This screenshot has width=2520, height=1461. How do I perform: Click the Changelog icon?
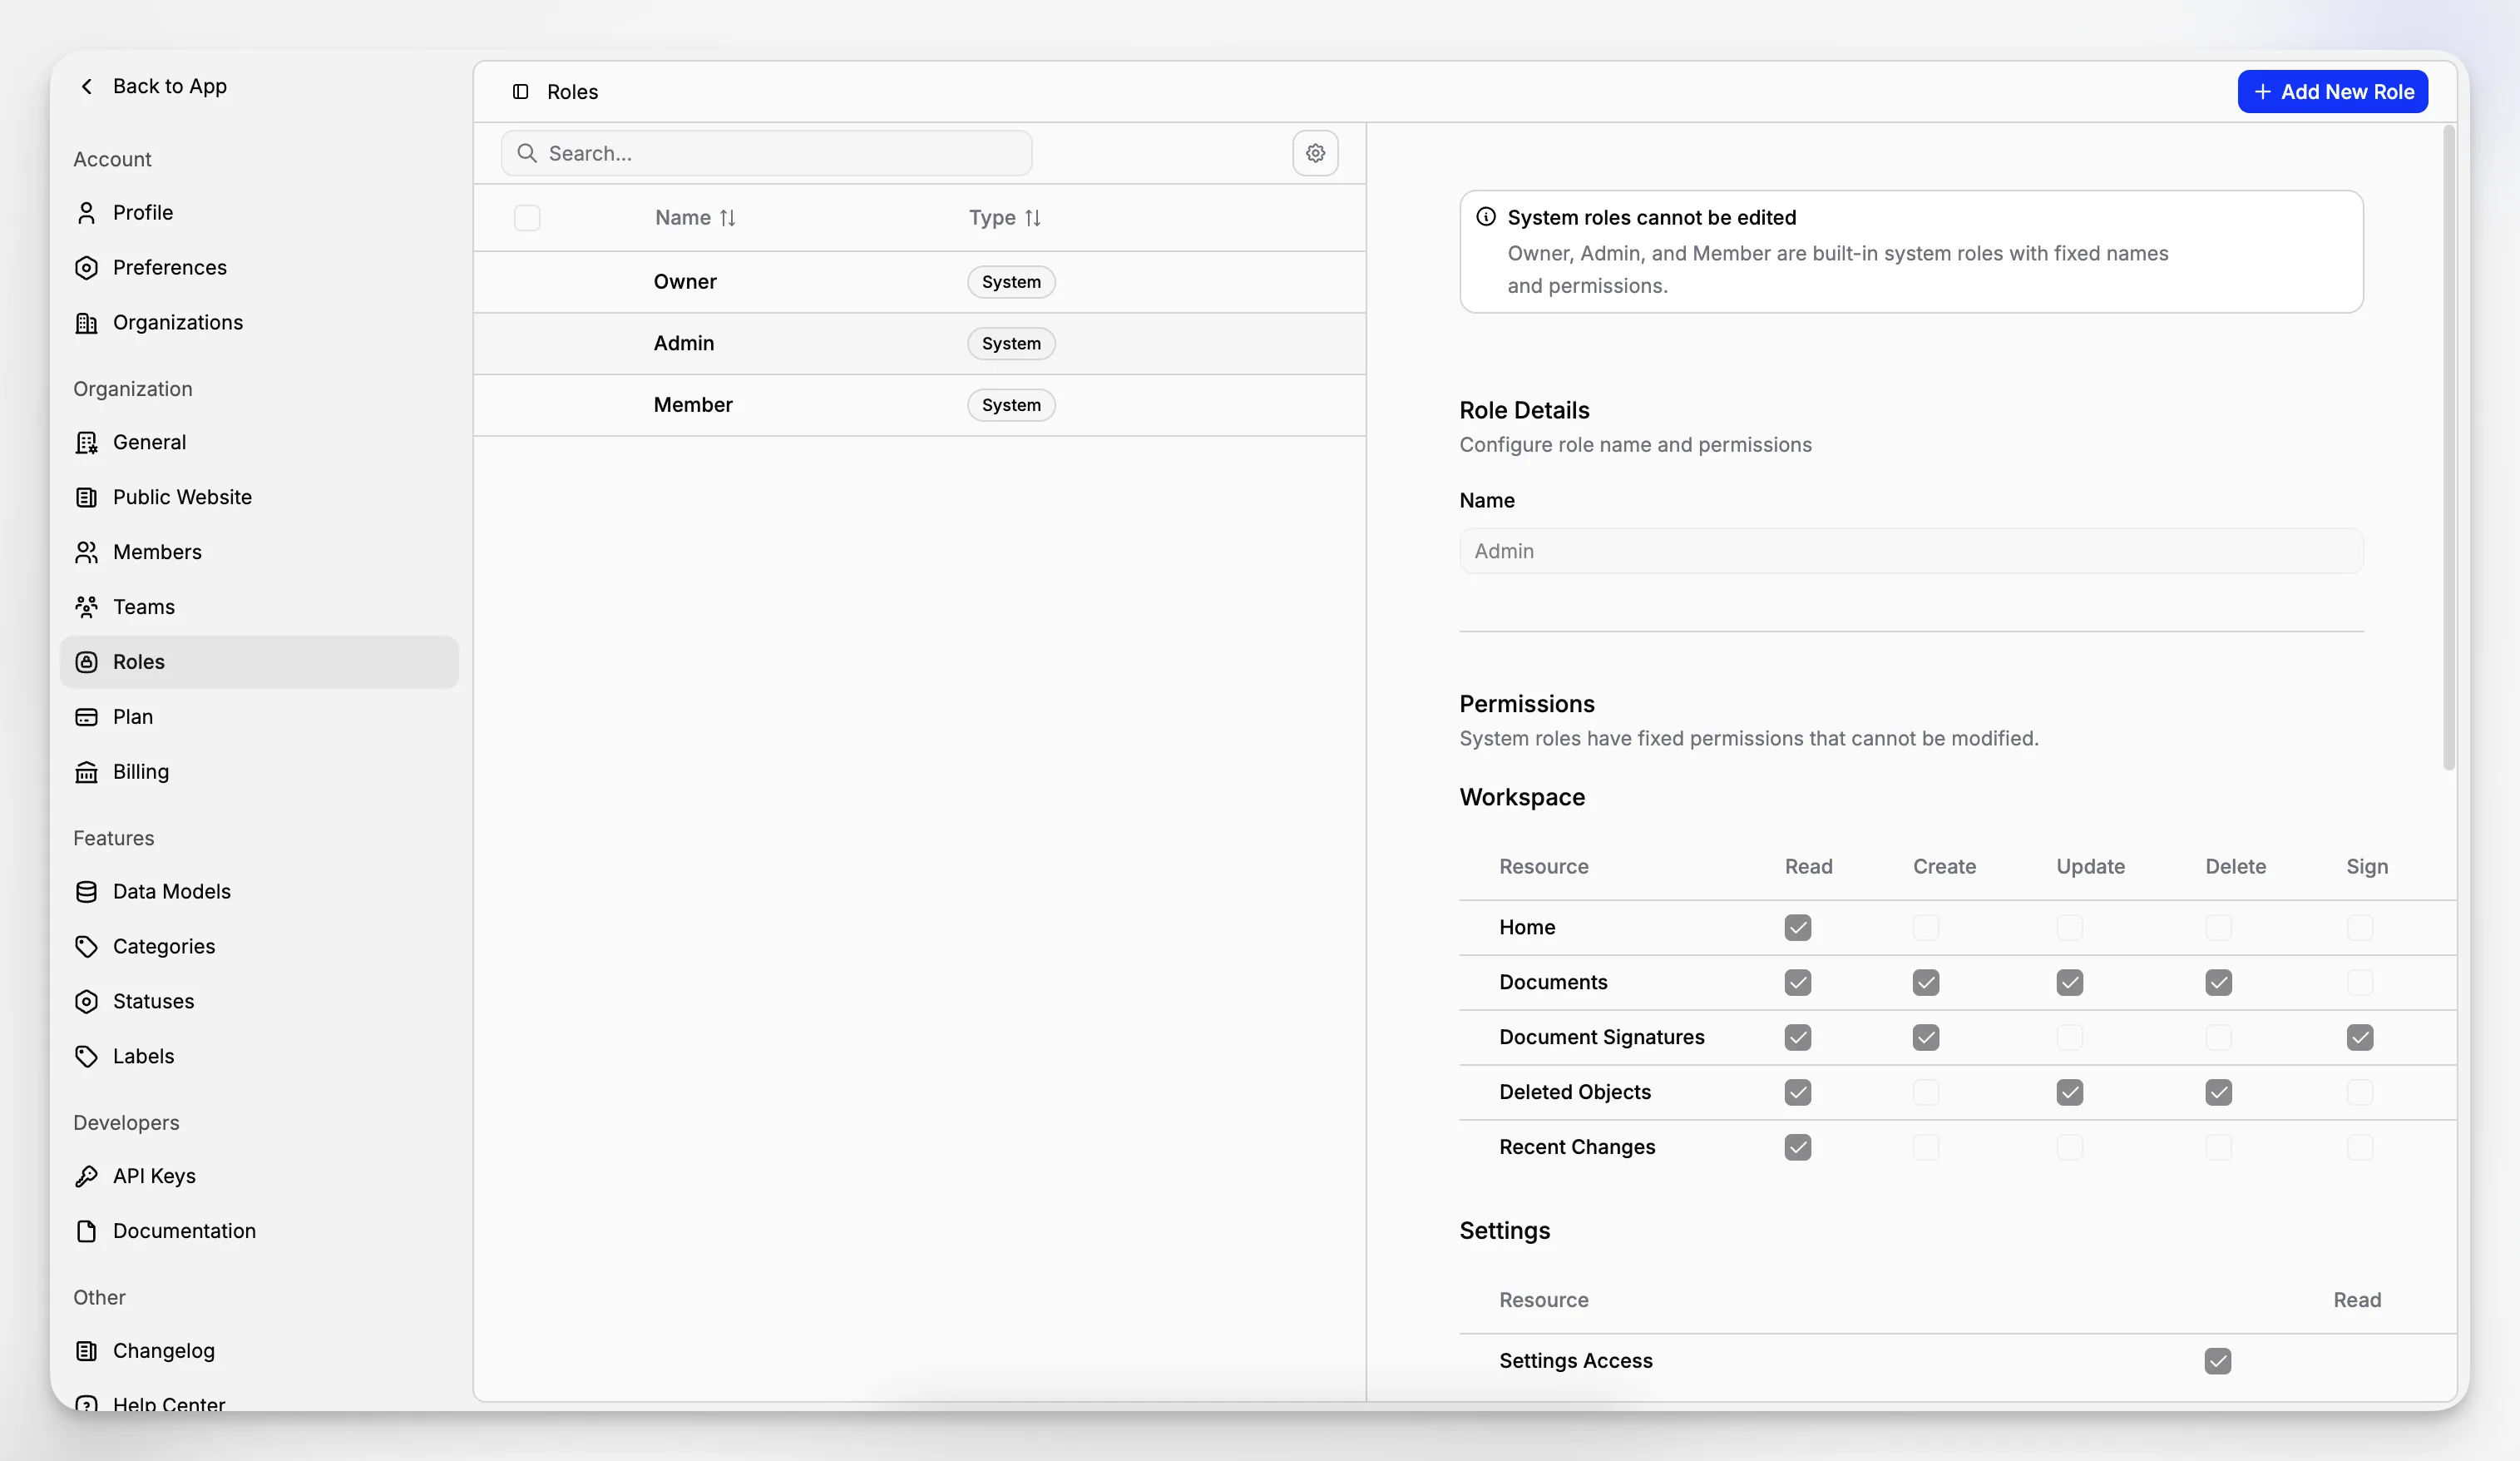(x=87, y=1351)
